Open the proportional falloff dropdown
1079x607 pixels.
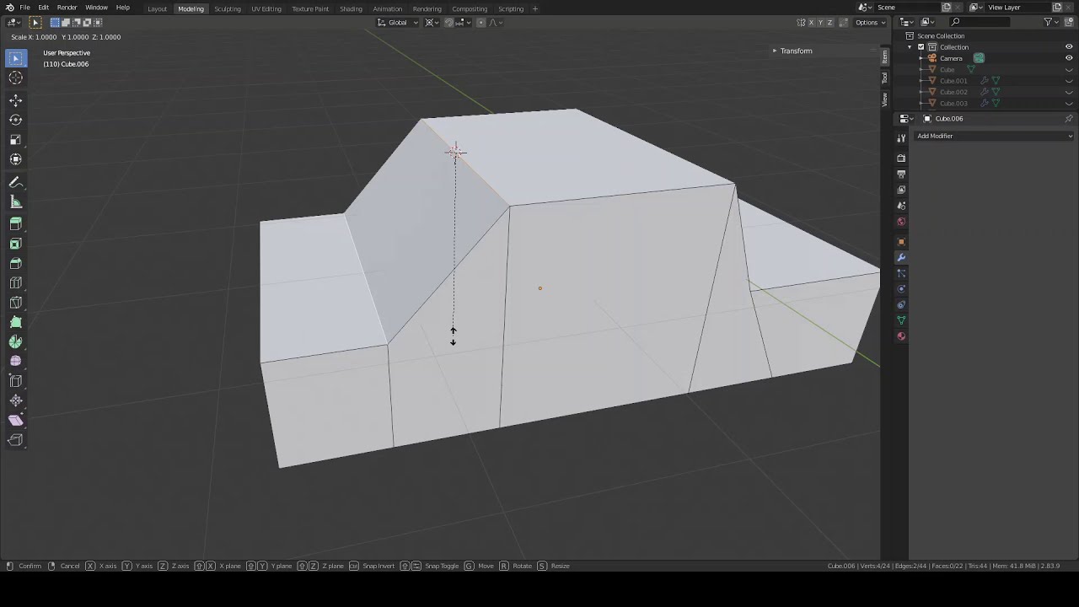(x=496, y=22)
